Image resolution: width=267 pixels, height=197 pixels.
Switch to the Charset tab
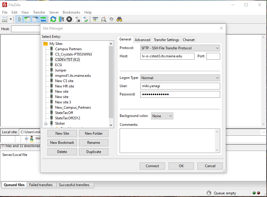(189, 40)
